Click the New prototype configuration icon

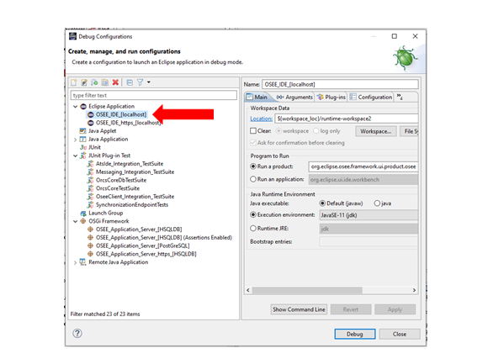point(84,82)
